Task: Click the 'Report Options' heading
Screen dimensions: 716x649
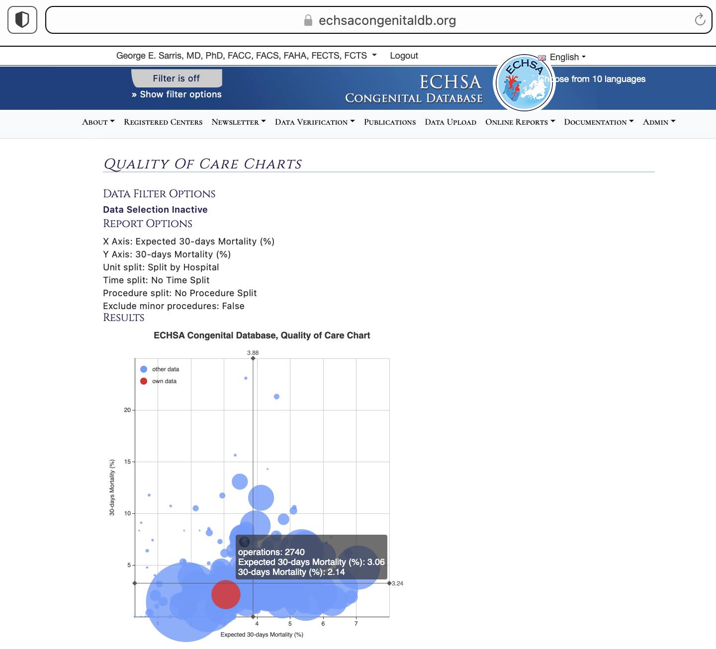Action: (148, 224)
